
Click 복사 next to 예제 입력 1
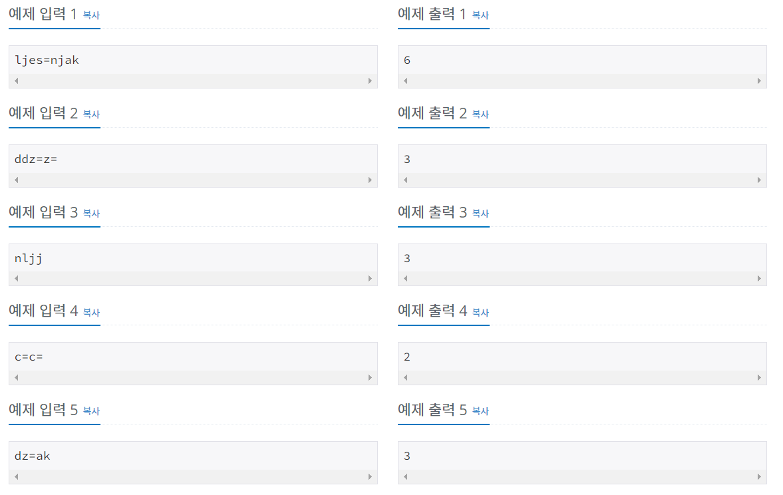90,15
